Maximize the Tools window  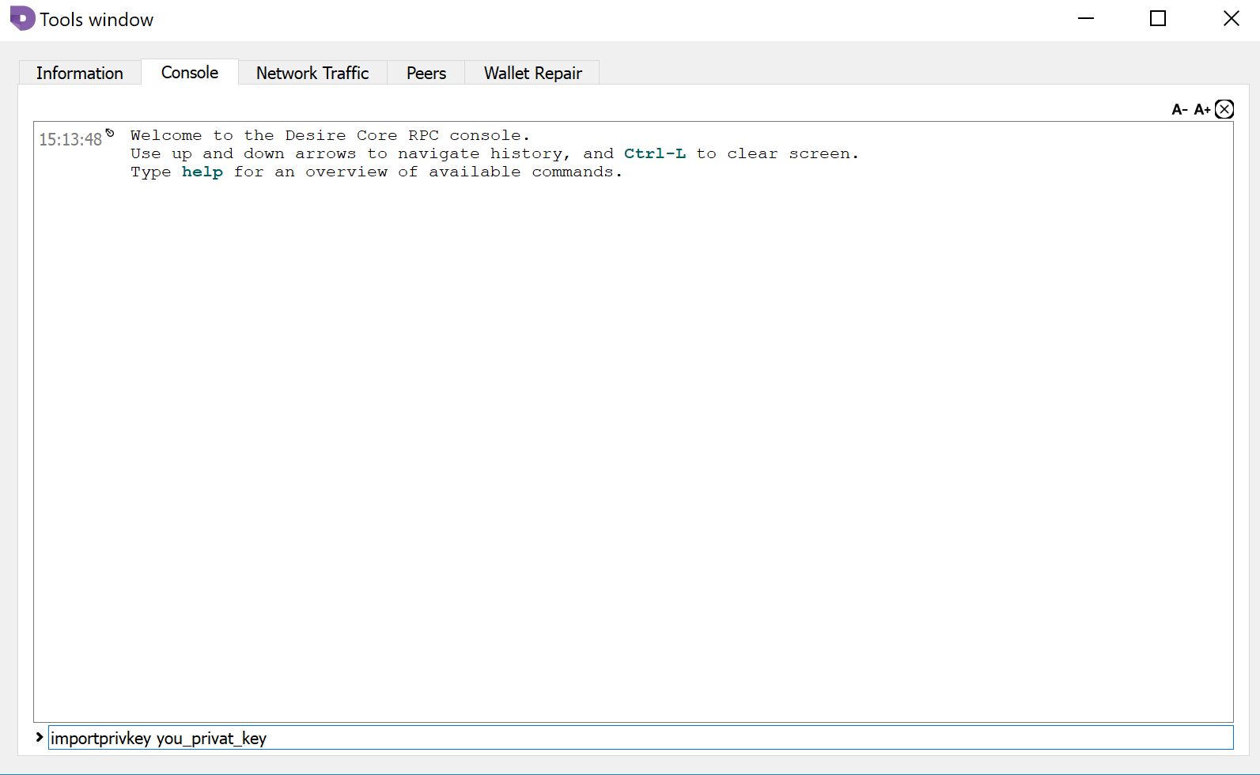coord(1158,18)
